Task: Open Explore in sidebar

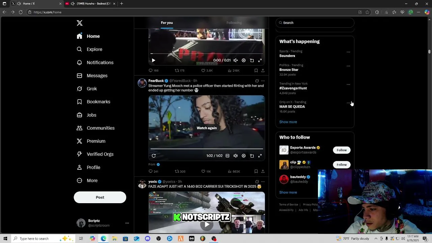Action: point(89,49)
